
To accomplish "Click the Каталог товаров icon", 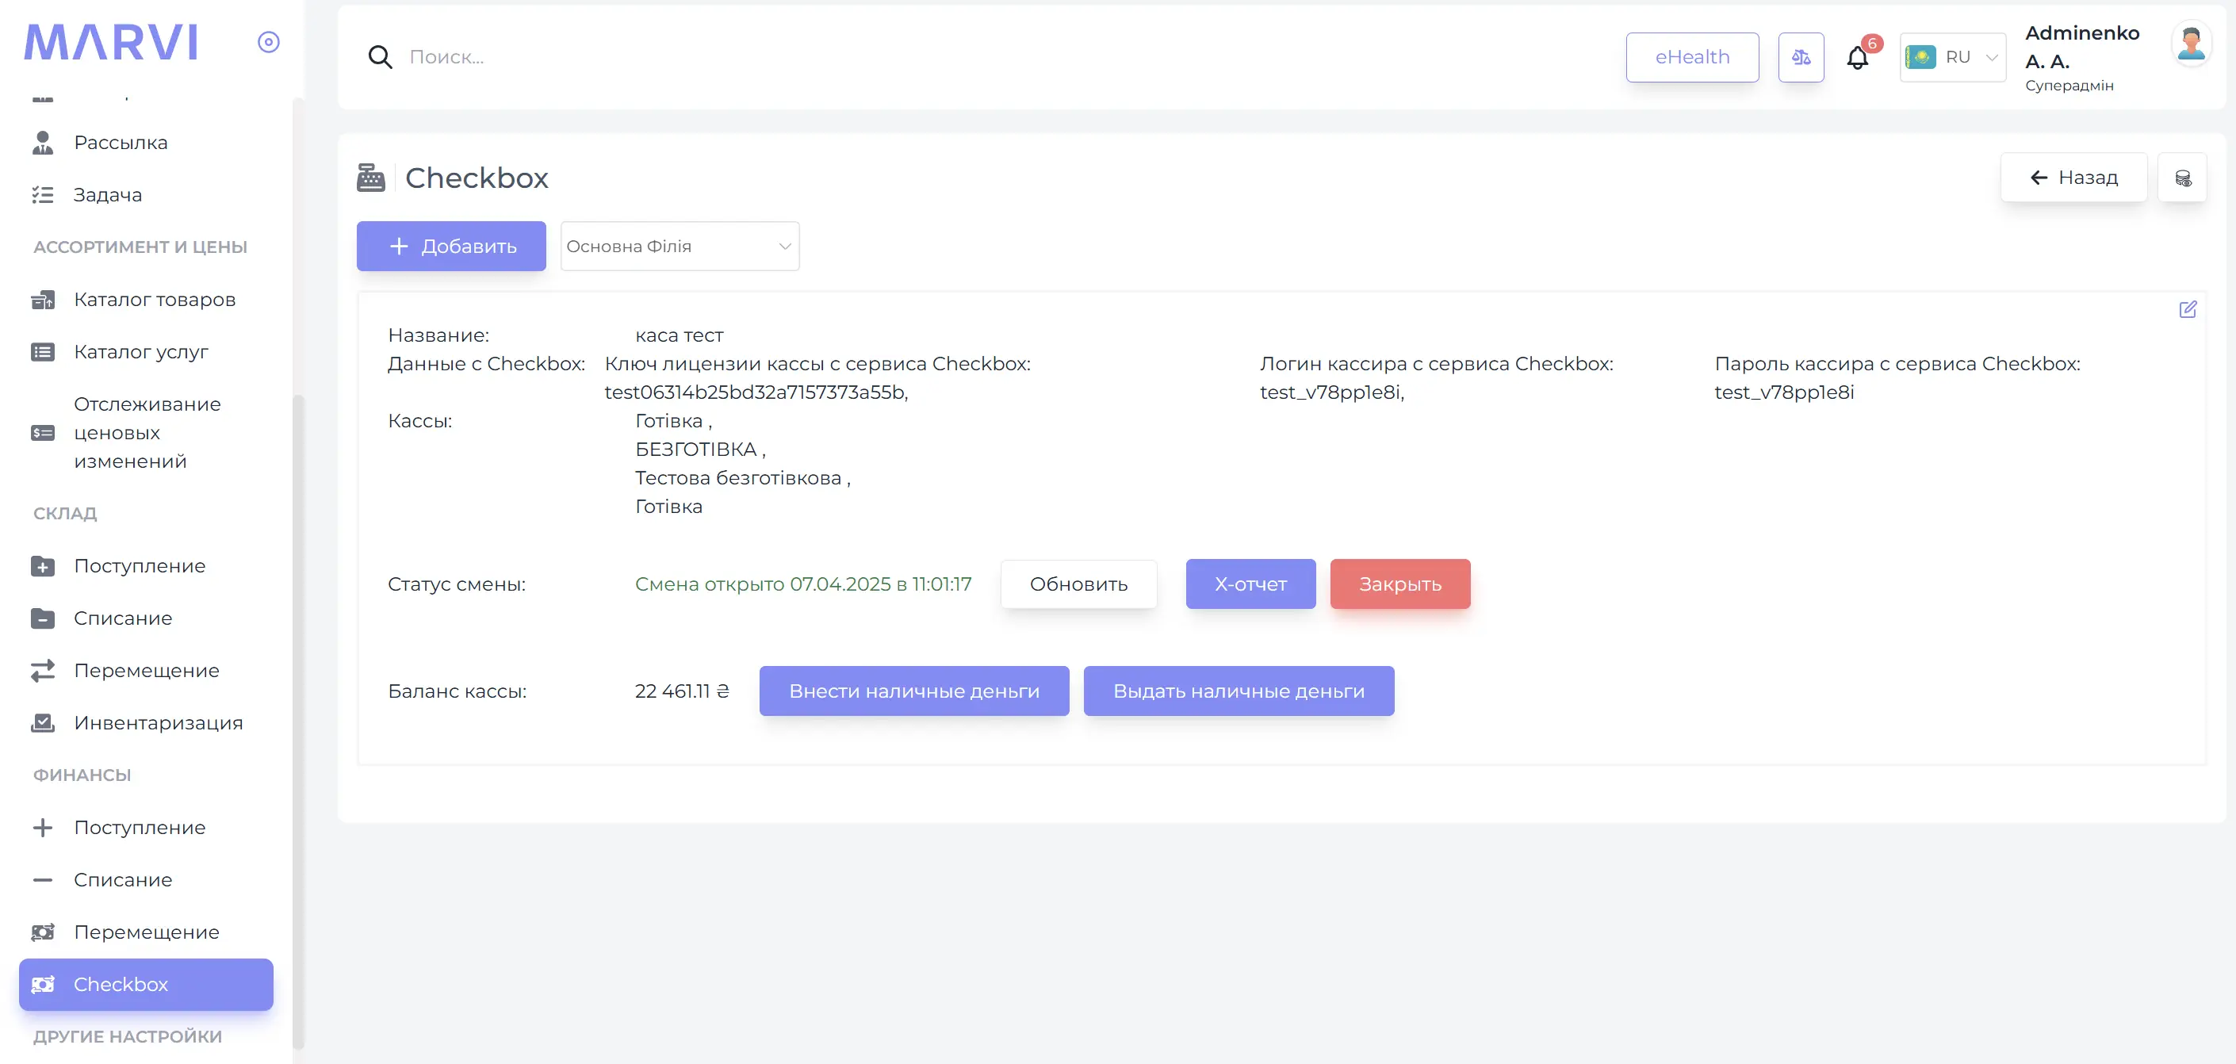I will coord(43,300).
